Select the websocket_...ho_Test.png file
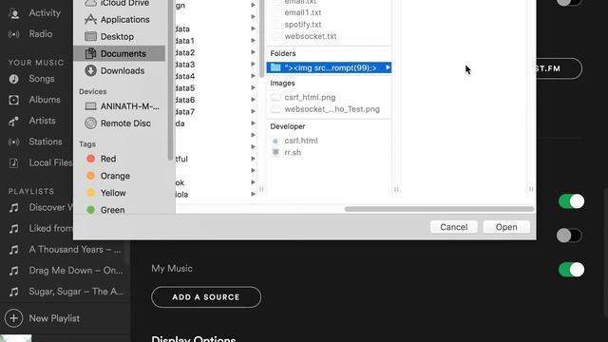The height and width of the screenshot is (342, 608). click(x=332, y=109)
